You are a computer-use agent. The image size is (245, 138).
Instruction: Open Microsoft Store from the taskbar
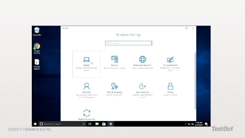tap(104, 124)
